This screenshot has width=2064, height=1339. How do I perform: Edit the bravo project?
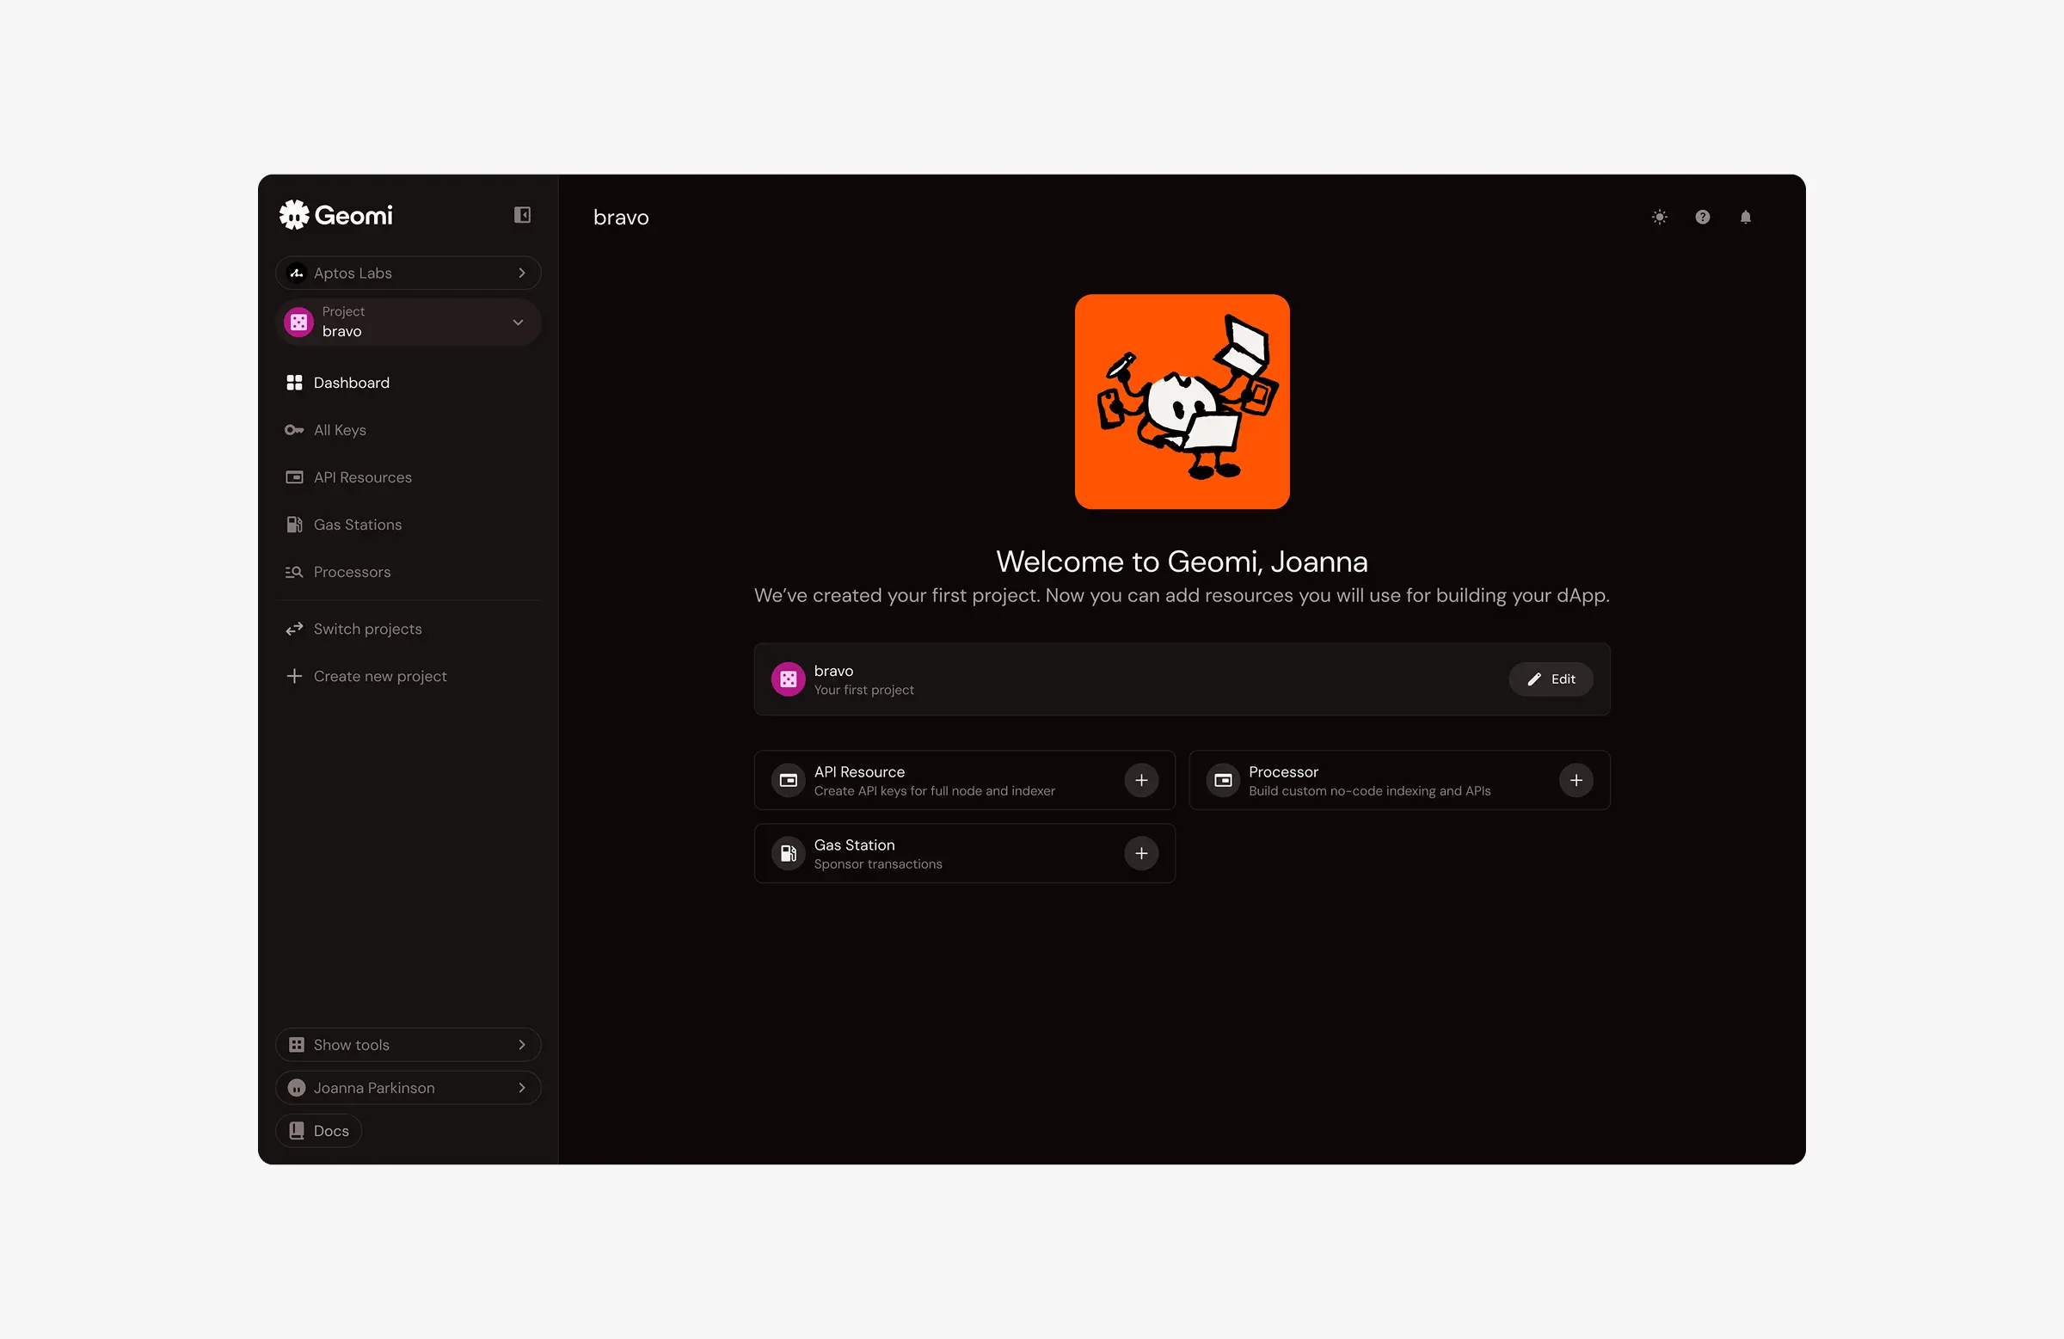tap(1551, 679)
